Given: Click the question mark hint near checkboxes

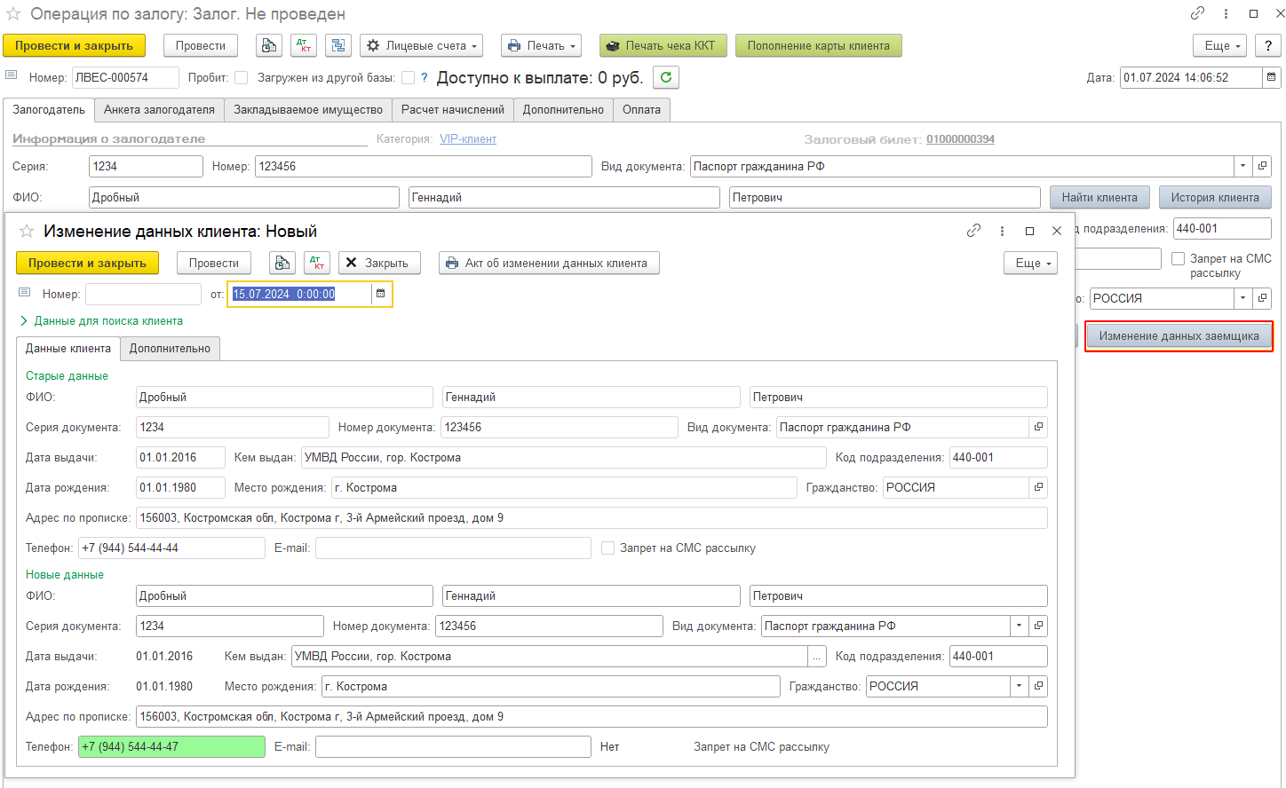Looking at the screenshot, I should (425, 77).
